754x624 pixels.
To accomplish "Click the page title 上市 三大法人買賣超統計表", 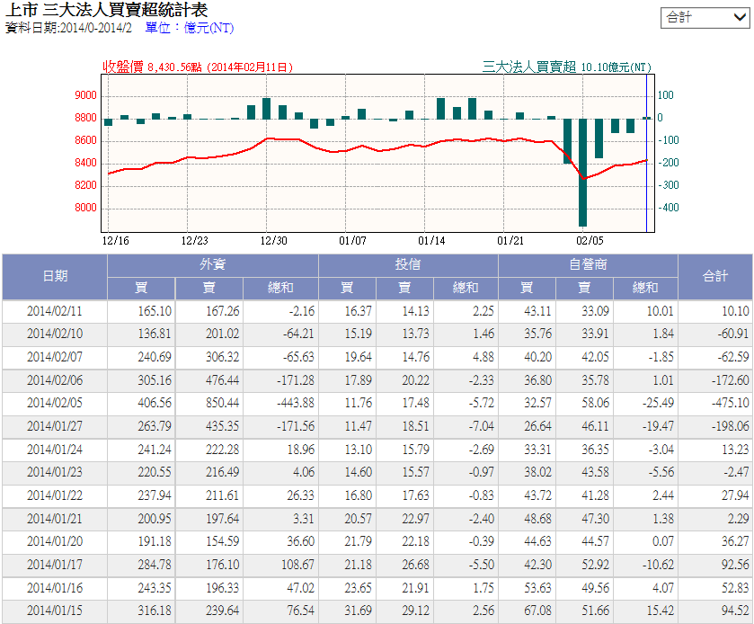I will pos(107,10).
